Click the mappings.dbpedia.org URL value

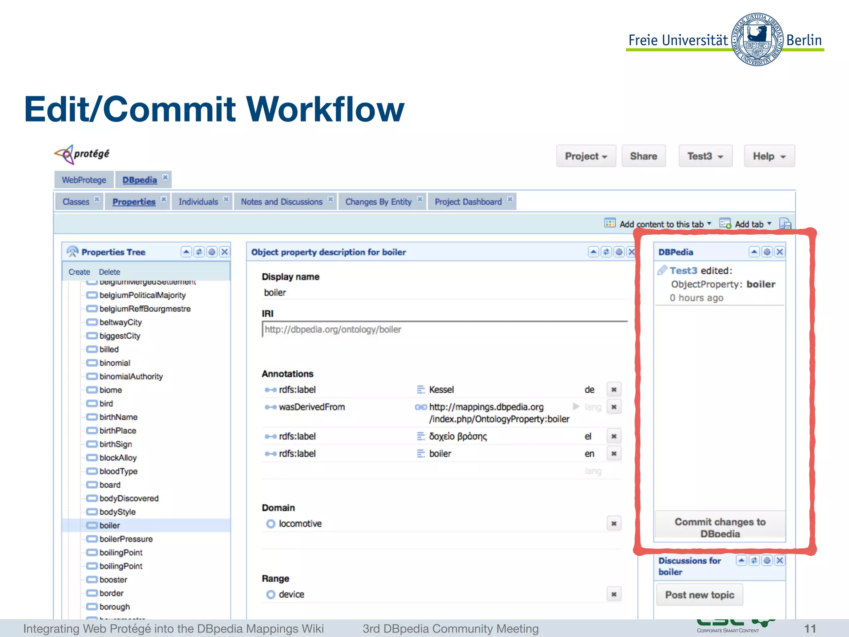tap(499, 413)
